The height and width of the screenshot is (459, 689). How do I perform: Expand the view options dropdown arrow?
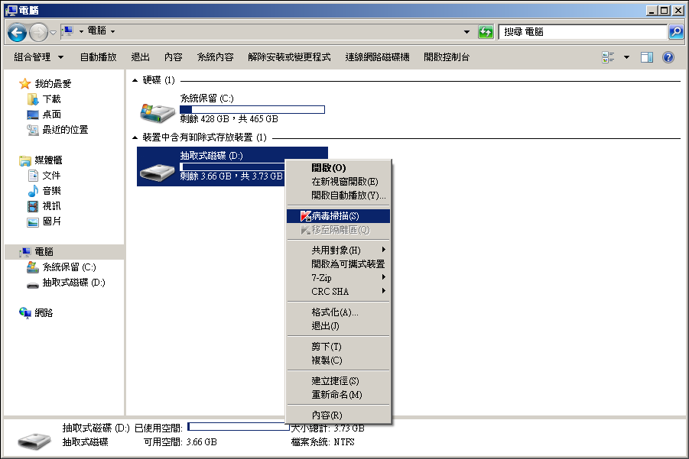(626, 57)
